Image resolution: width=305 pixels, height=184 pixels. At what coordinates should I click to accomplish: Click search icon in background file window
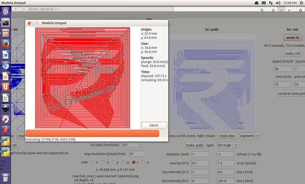262,10
